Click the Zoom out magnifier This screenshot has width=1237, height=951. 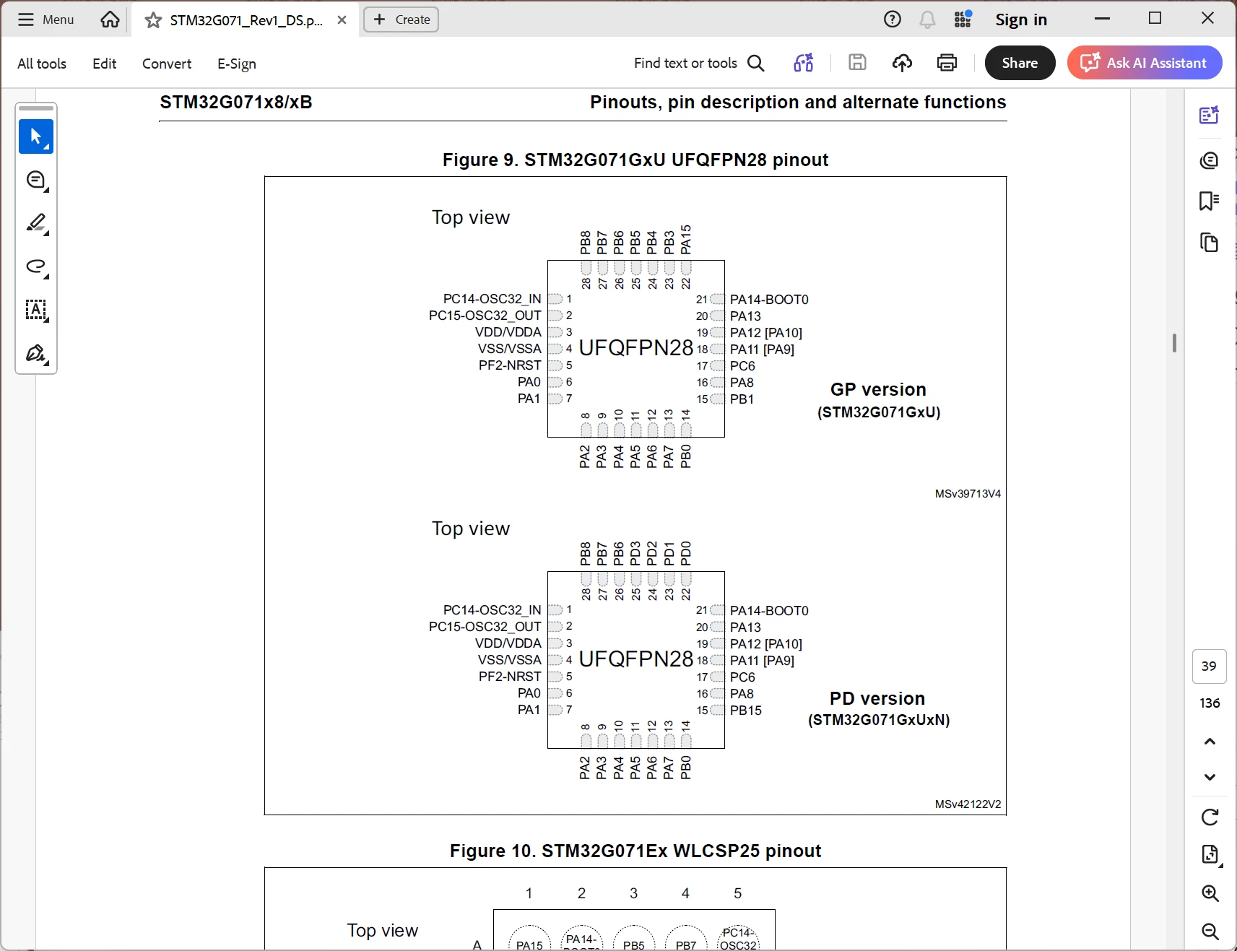1210,932
